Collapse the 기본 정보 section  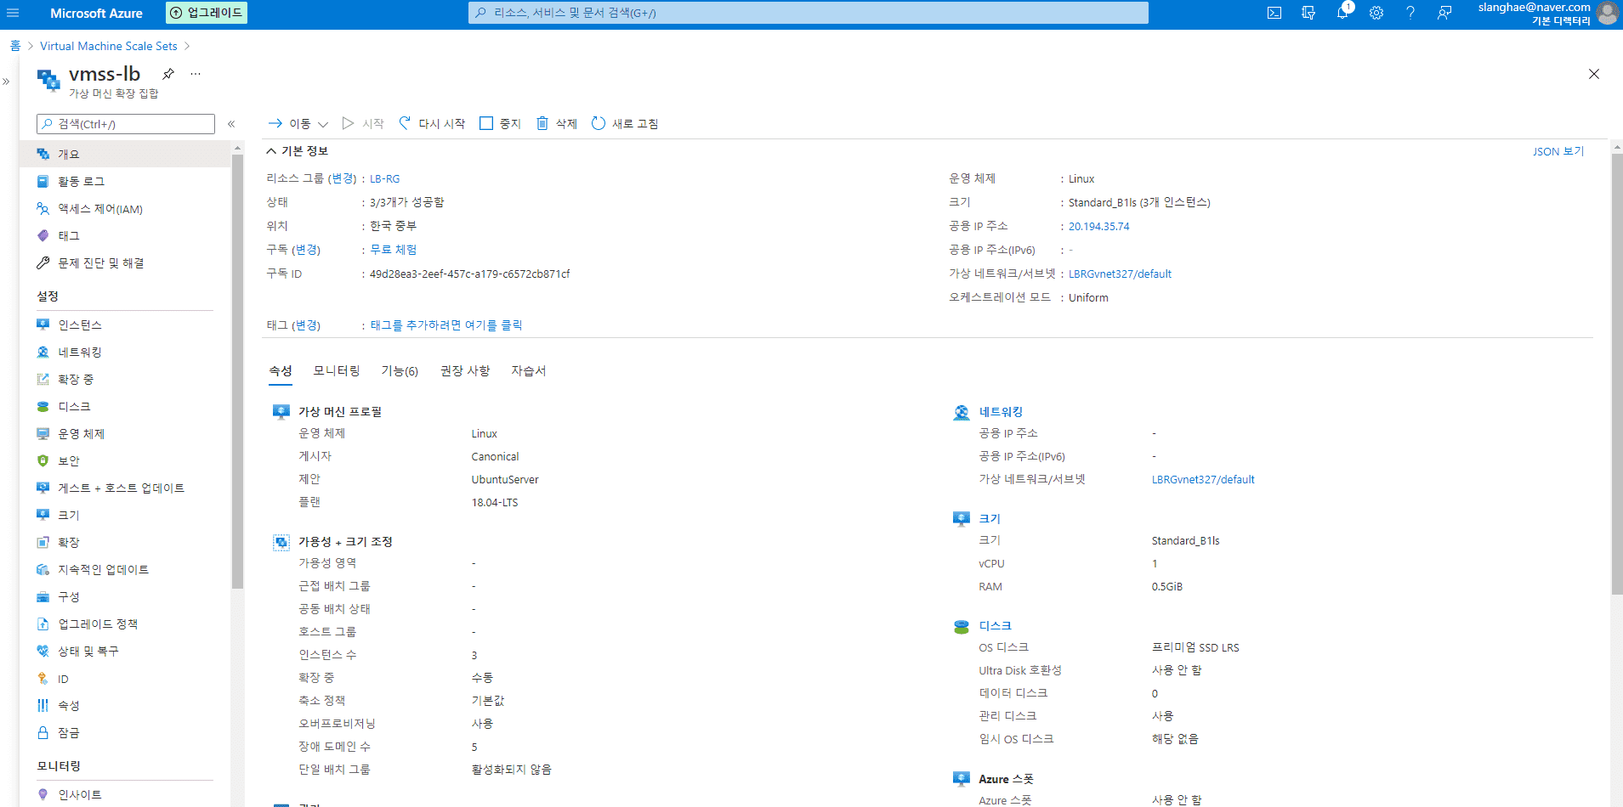[297, 150]
